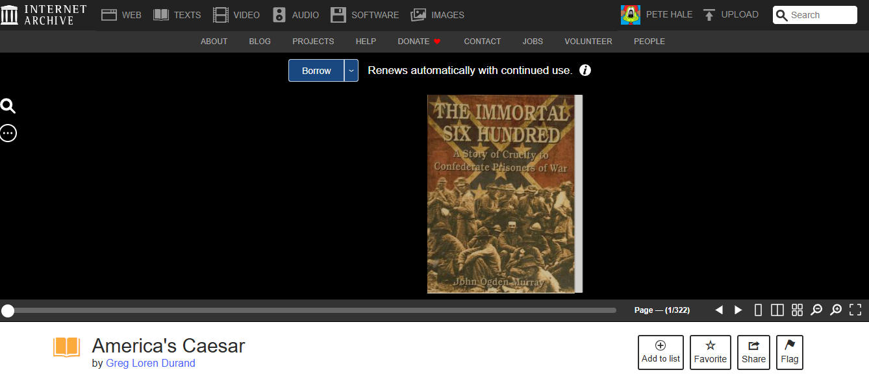
Task: Open the PETE HALE account menu
Action: [x=669, y=14]
